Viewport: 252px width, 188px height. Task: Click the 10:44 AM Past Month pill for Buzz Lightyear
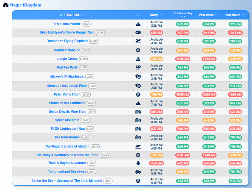click(235, 33)
